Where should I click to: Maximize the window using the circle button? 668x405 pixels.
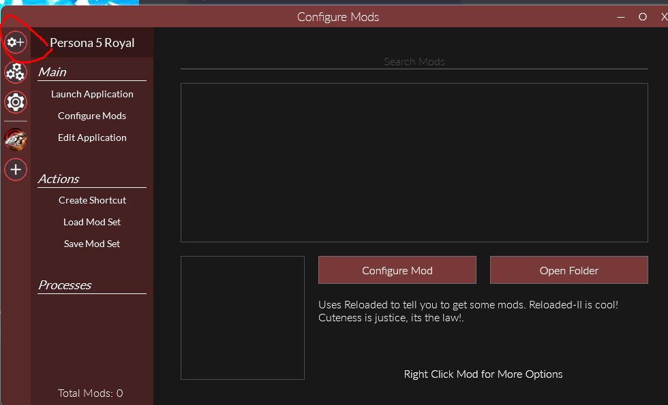[642, 16]
